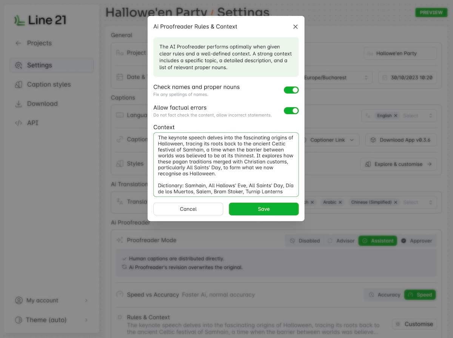Viewport: 453px width, 338px height.
Task: Toggle the Allow factual errors switch
Action: click(291, 111)
